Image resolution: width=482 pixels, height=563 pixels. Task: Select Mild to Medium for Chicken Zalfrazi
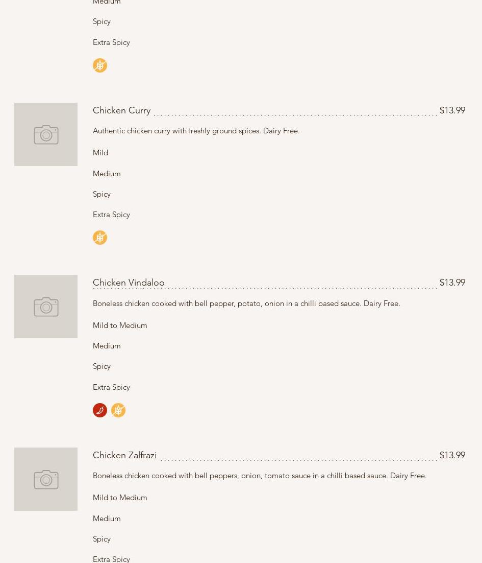click(120, 498)
